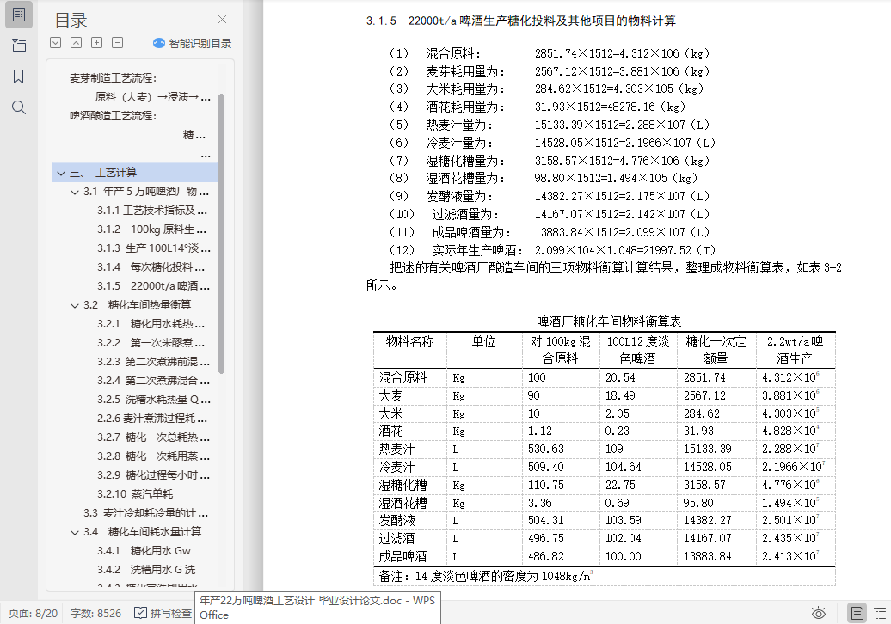Select 2.2.6 麦汁煮沸过程耗 entry
The image size is (891, 624).
pos(151,419)
